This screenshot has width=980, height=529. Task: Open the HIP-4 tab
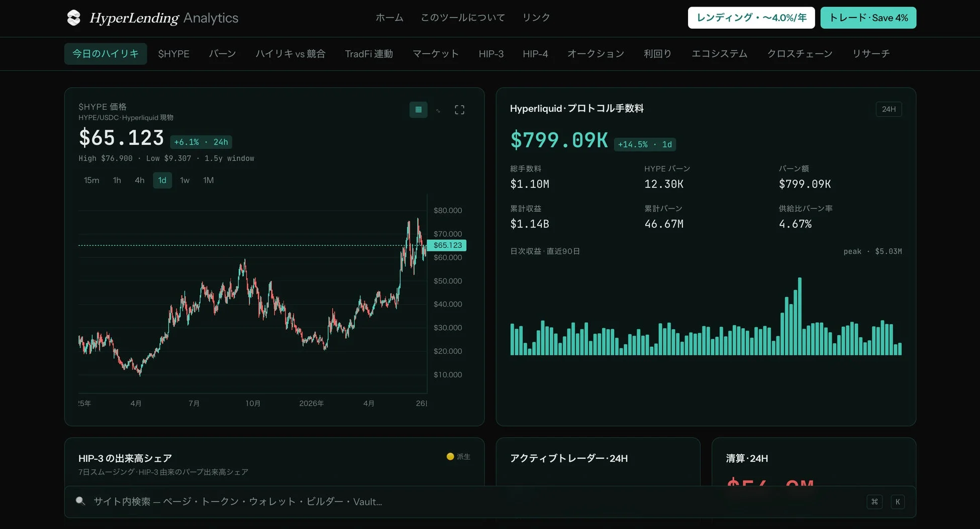(535, 54)
